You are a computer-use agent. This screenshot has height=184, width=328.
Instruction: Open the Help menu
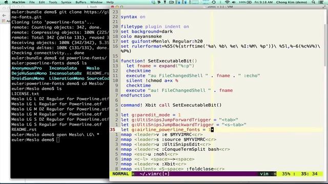pos(110,2)
